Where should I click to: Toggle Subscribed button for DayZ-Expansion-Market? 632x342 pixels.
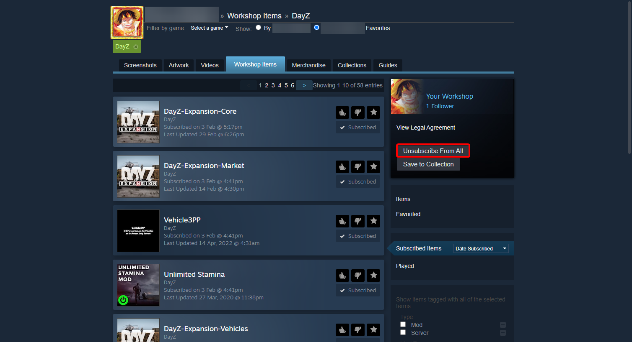pos(358,182)
